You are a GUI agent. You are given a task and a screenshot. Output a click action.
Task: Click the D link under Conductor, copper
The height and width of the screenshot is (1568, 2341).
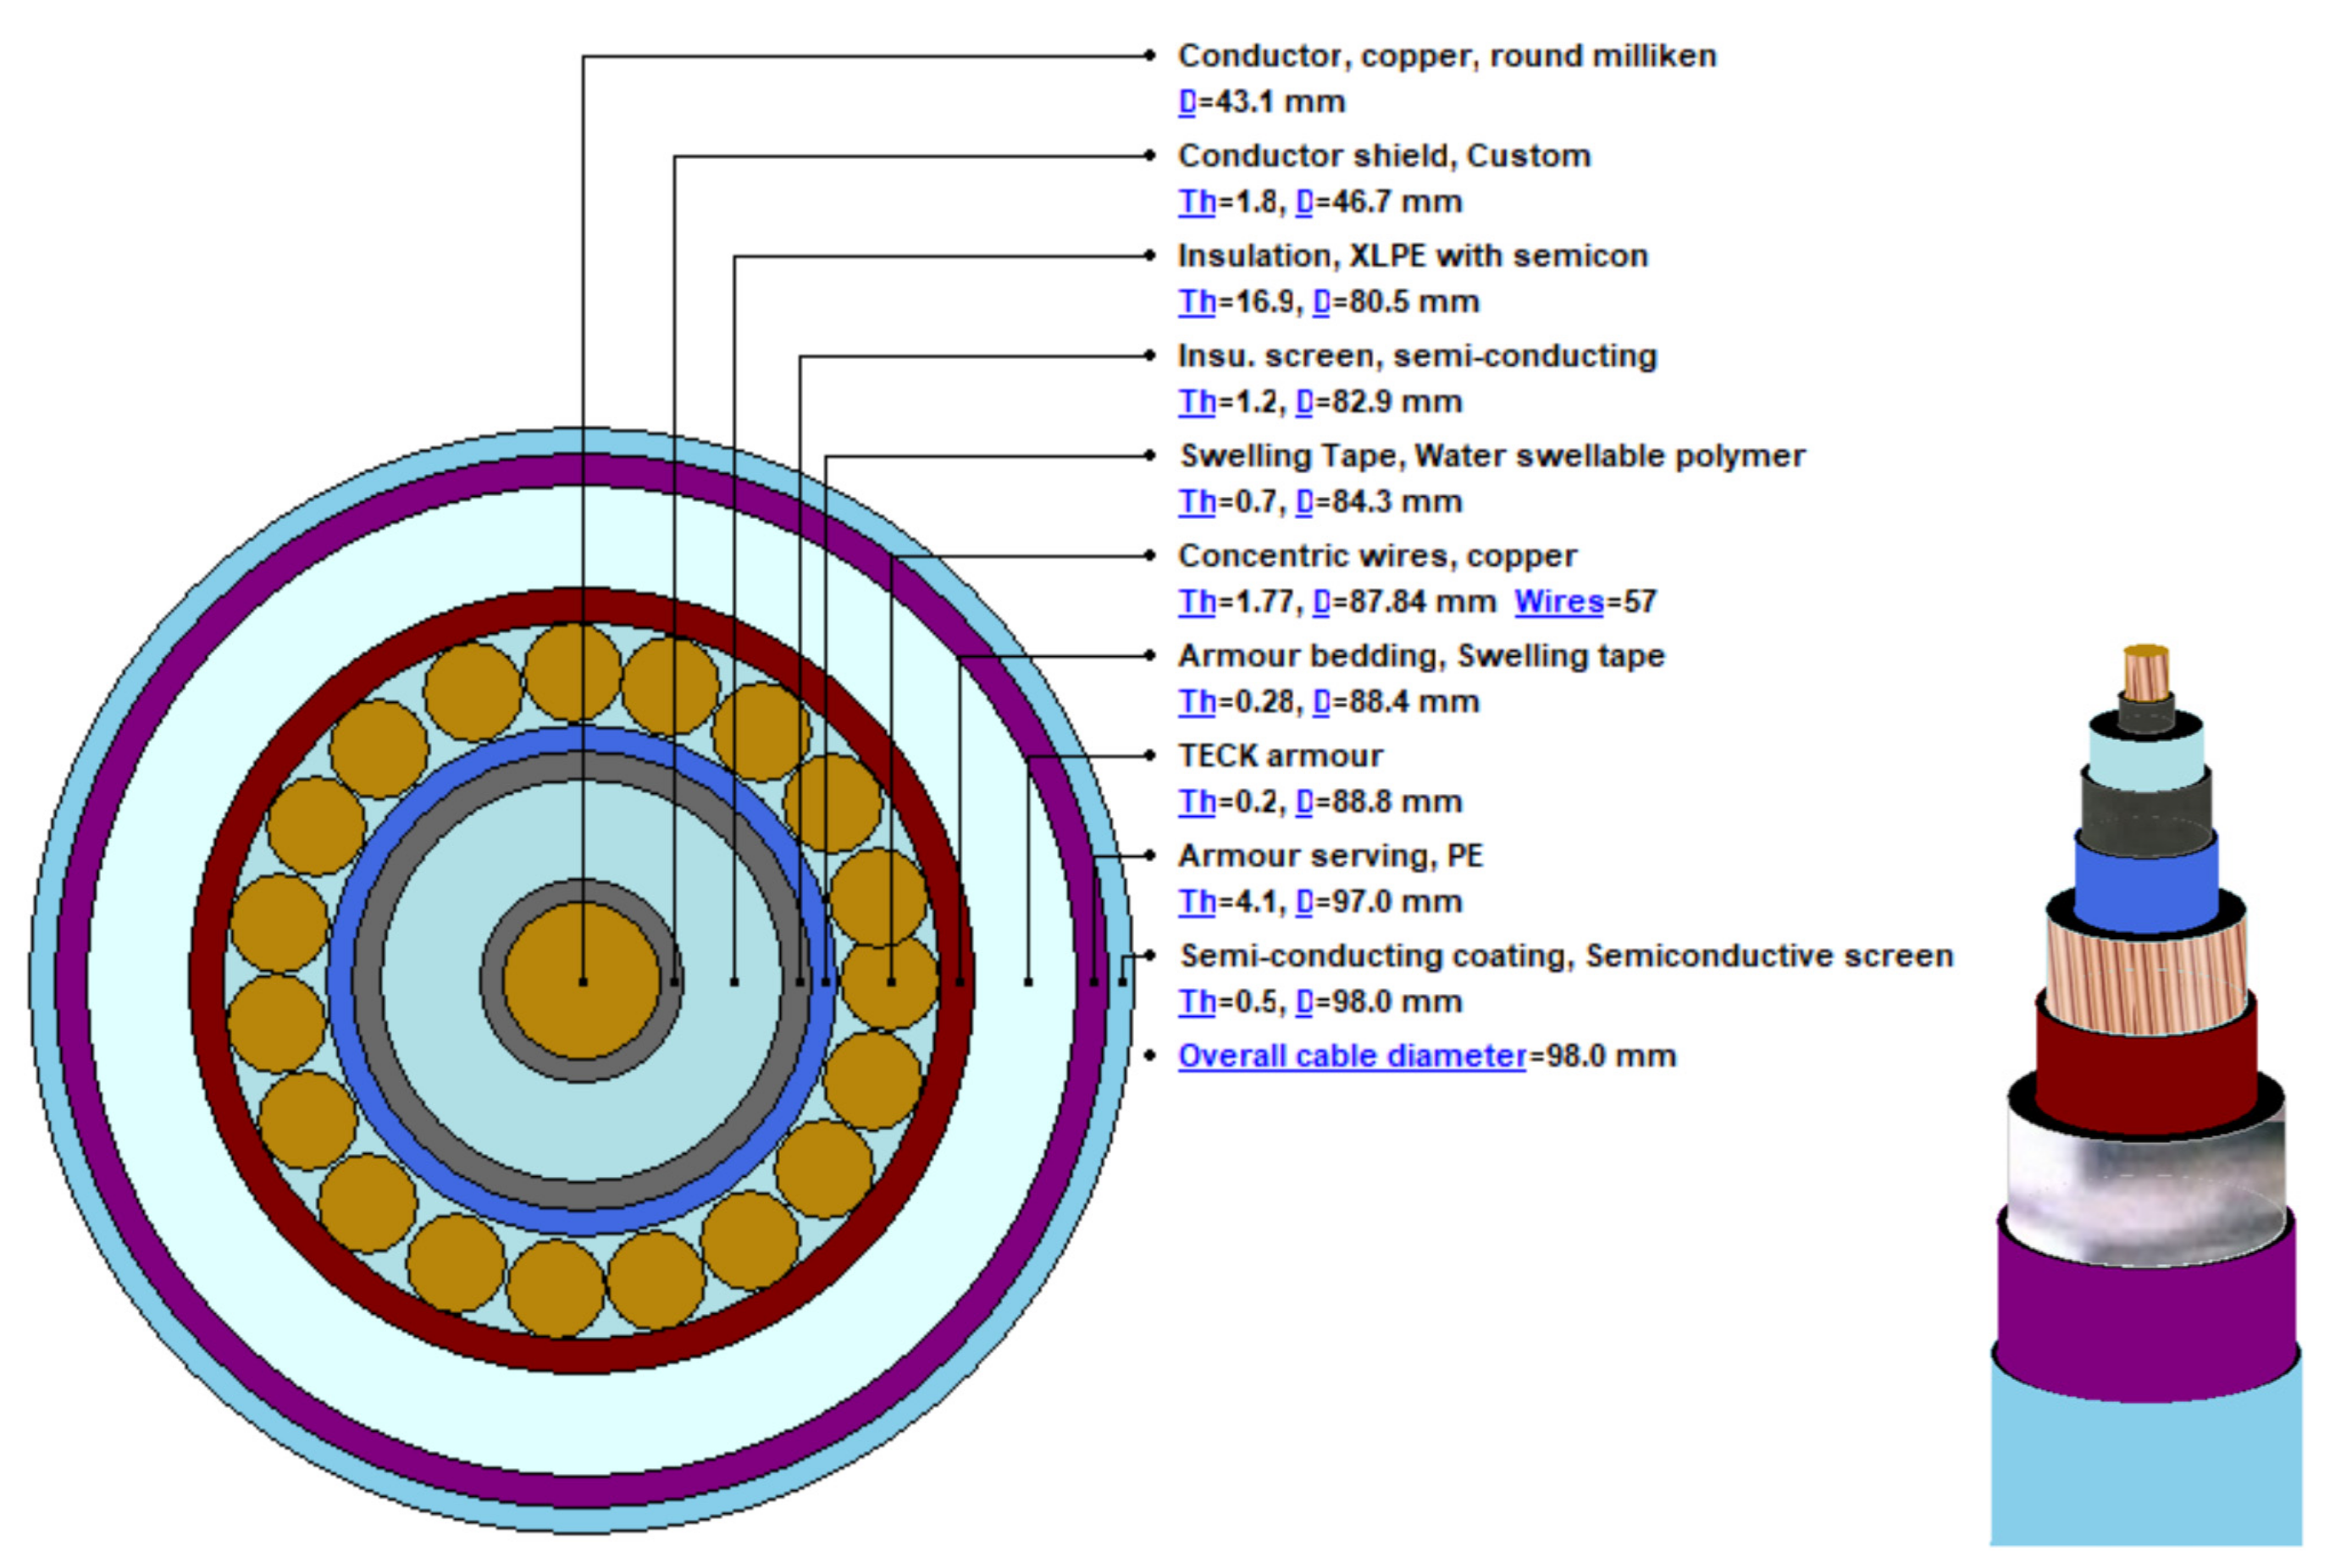point(1187,102)
